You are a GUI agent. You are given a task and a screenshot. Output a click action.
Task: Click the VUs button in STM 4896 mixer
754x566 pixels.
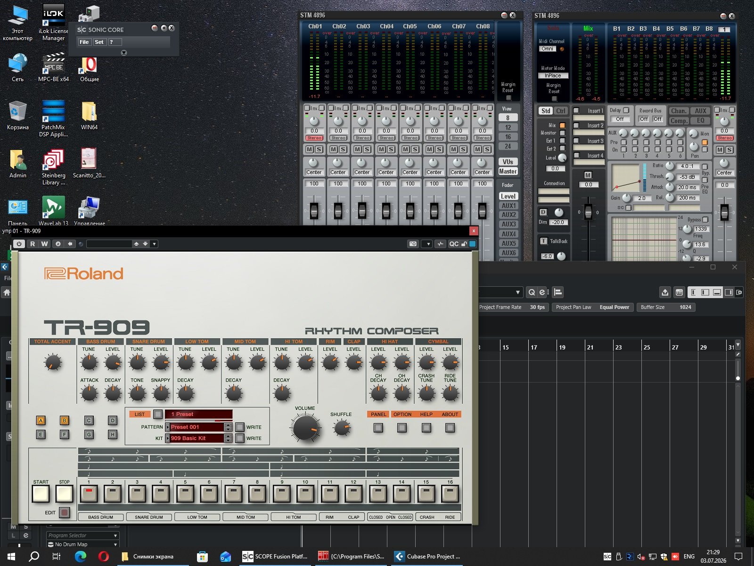[x=508, y=162]
